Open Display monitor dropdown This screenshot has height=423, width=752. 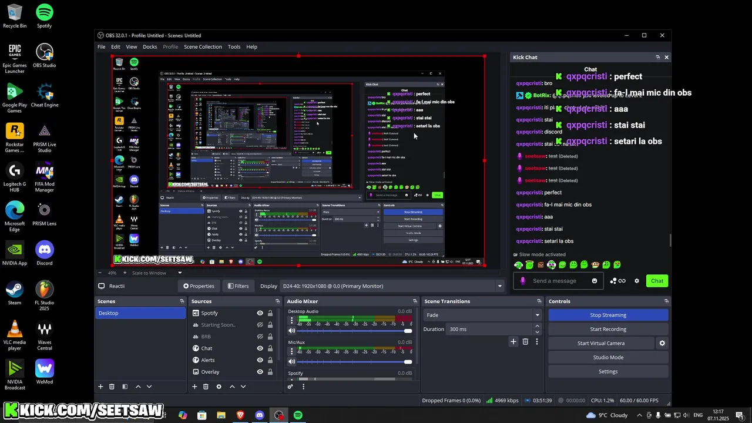500,286
